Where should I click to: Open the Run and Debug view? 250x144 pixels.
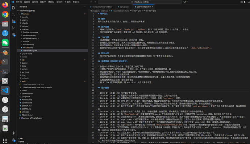(13, 28)
